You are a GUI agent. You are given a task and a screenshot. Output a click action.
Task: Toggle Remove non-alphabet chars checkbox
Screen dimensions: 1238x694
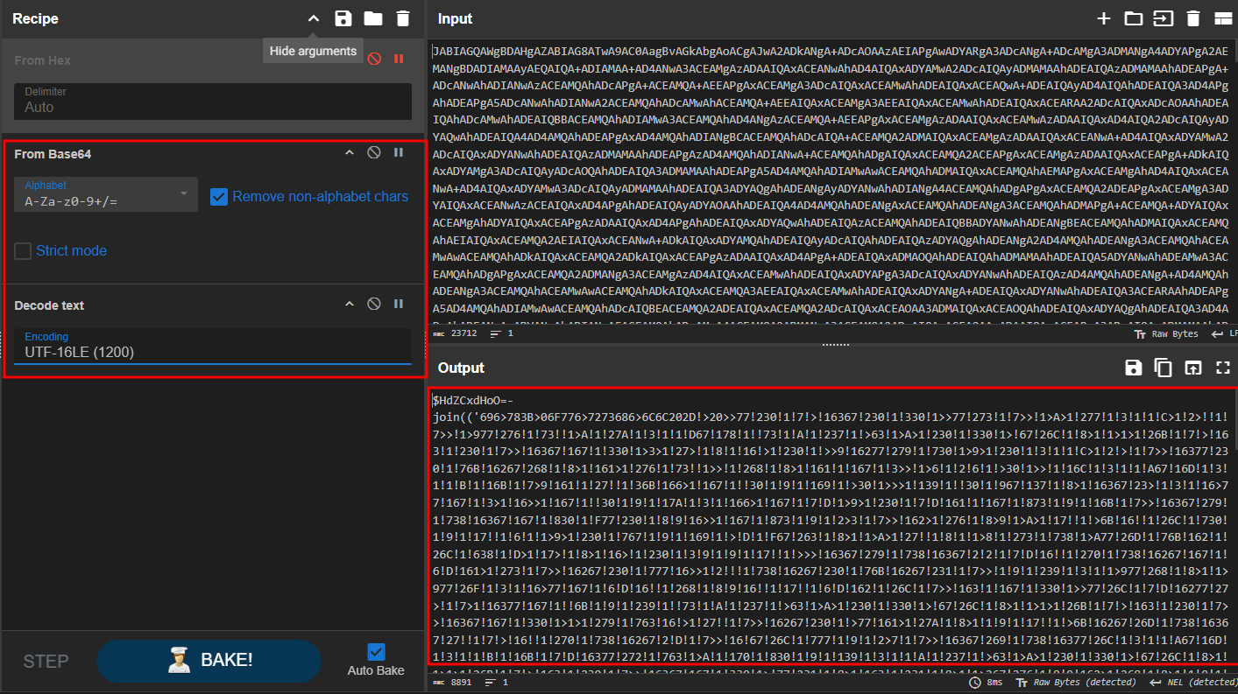pos(220,197)
